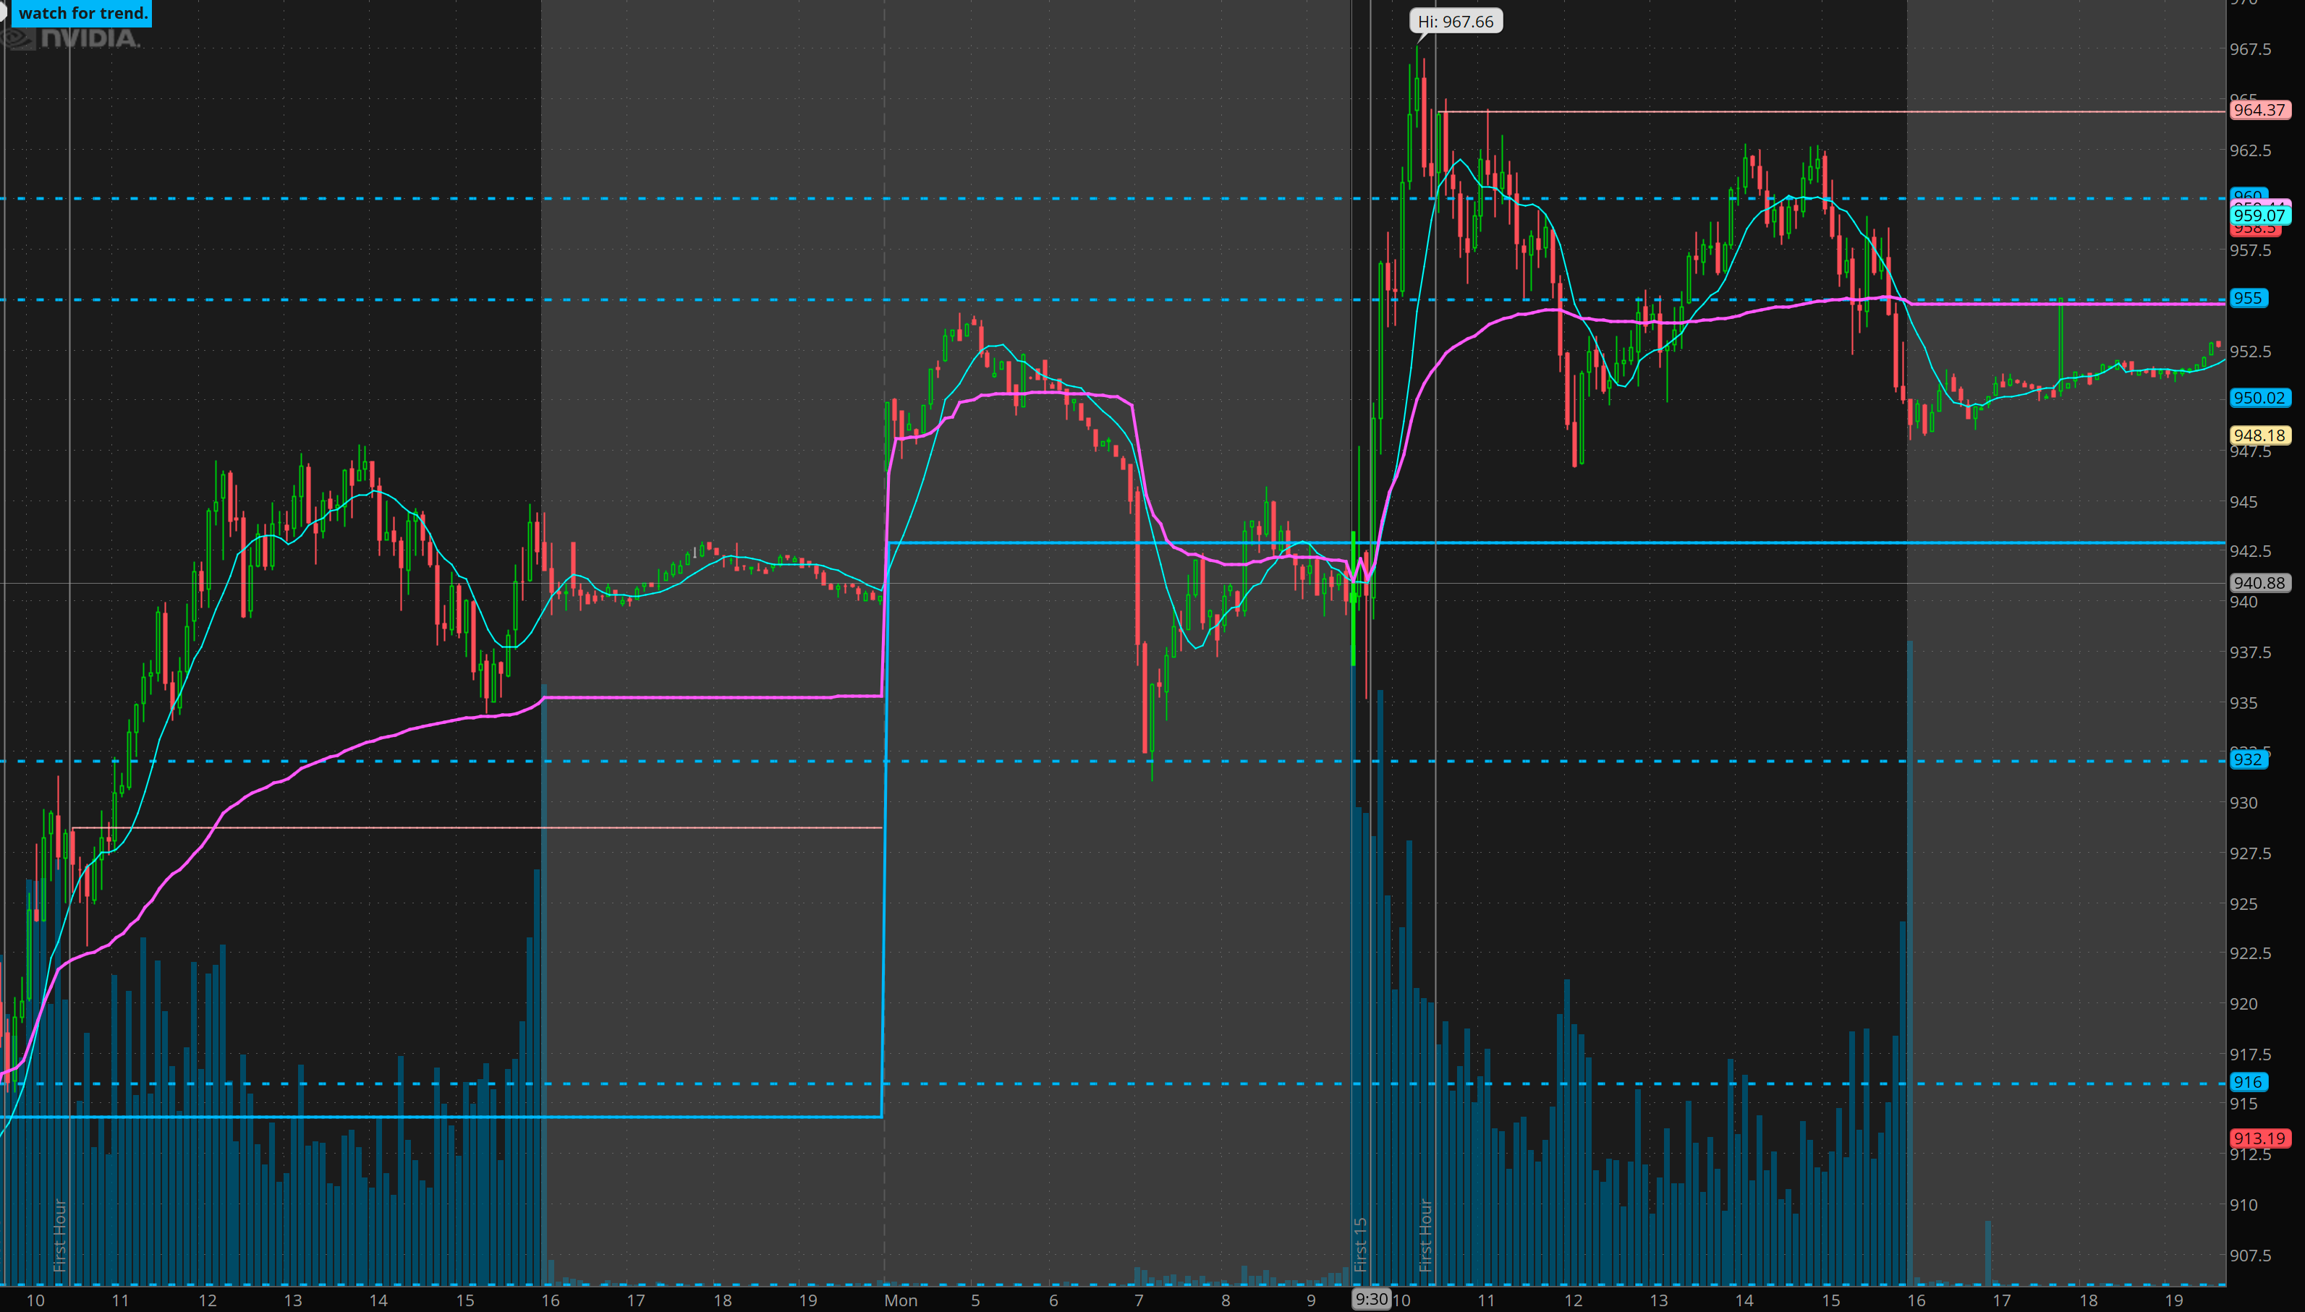2305x1312 pixels.
Task: Click the 907.5 value on price axis
Action: (x=2250, y=1256)
